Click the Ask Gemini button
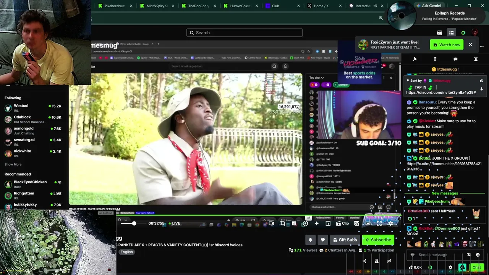The width and height of the screenshot is (489, 275). [428, 6]
